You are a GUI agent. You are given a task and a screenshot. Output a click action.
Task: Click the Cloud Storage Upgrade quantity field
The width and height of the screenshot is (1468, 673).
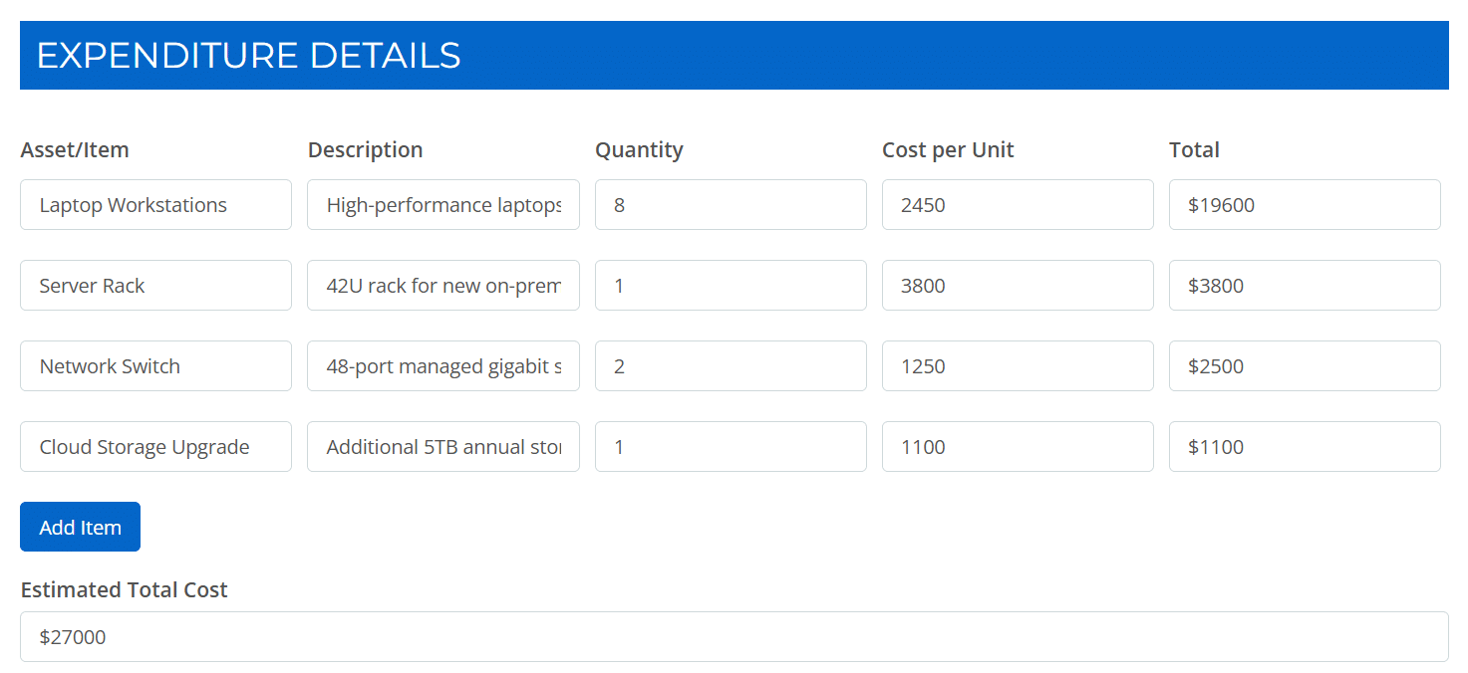(730, 446)
